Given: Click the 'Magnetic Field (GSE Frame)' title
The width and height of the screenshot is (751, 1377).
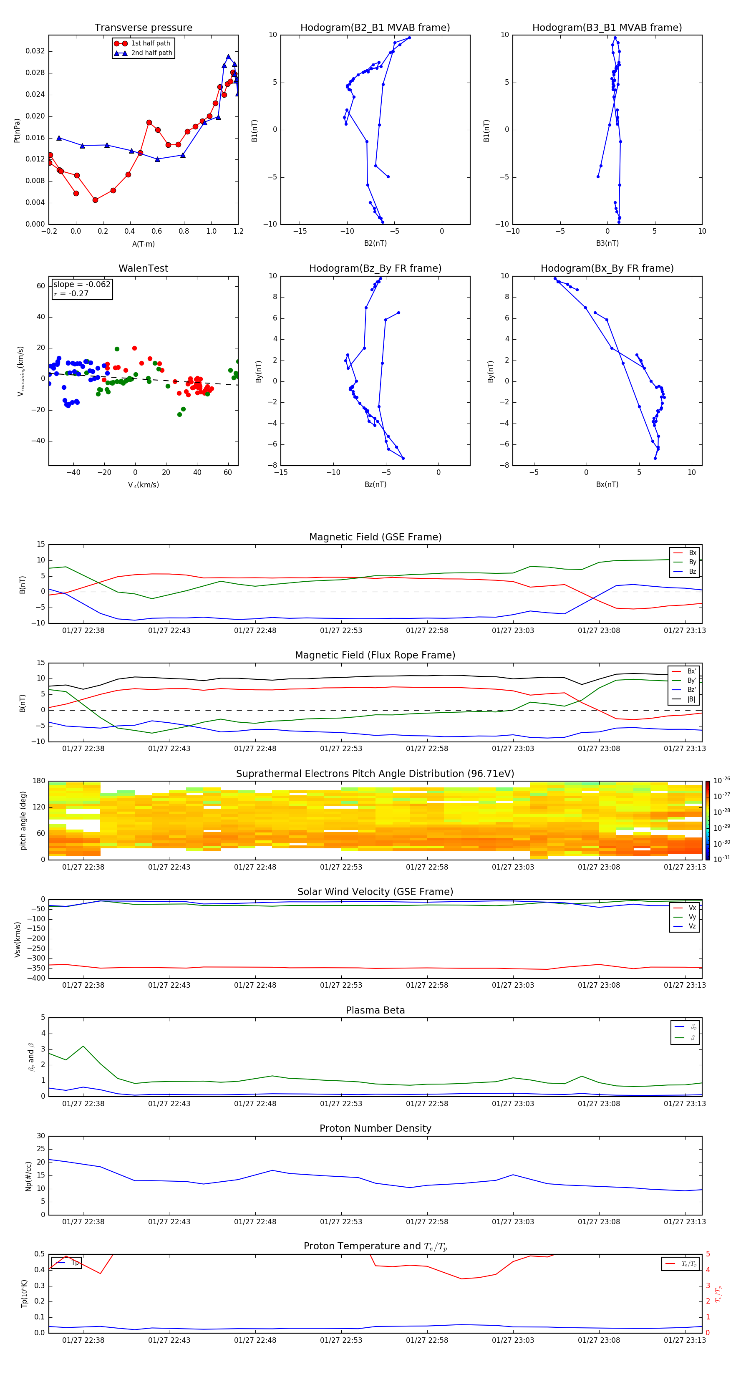Looking at the screenshot, I should [x=375, y=537].
